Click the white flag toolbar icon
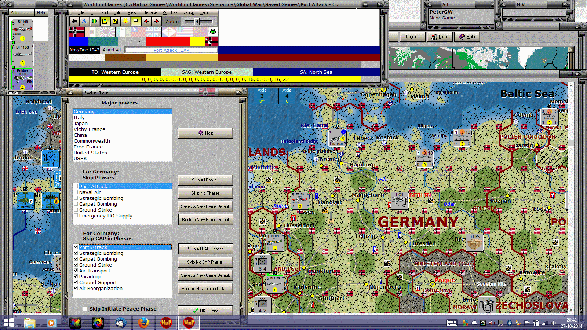The width and height of the screenshot is (587, 330). click(136, 21)
